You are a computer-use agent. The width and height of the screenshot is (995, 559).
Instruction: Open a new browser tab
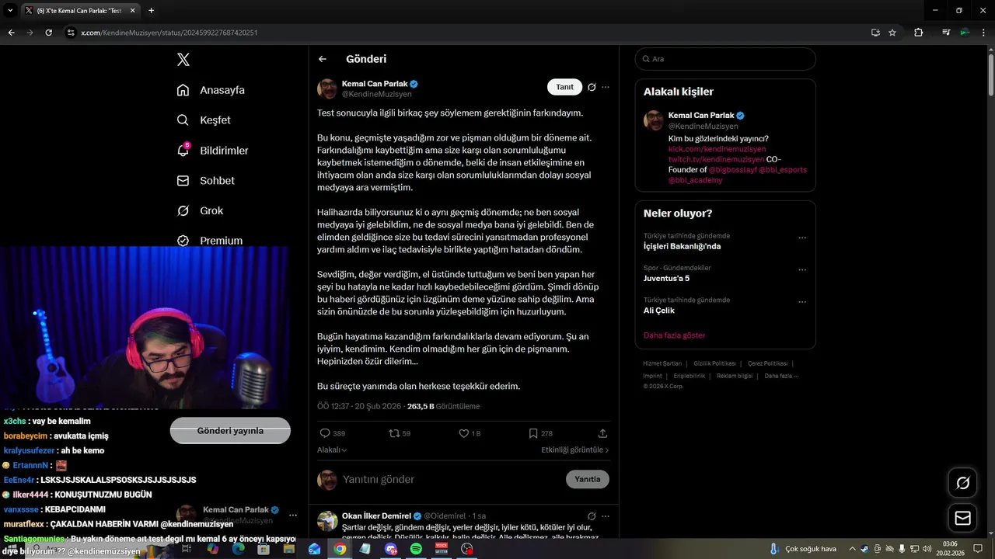point(151,11)
